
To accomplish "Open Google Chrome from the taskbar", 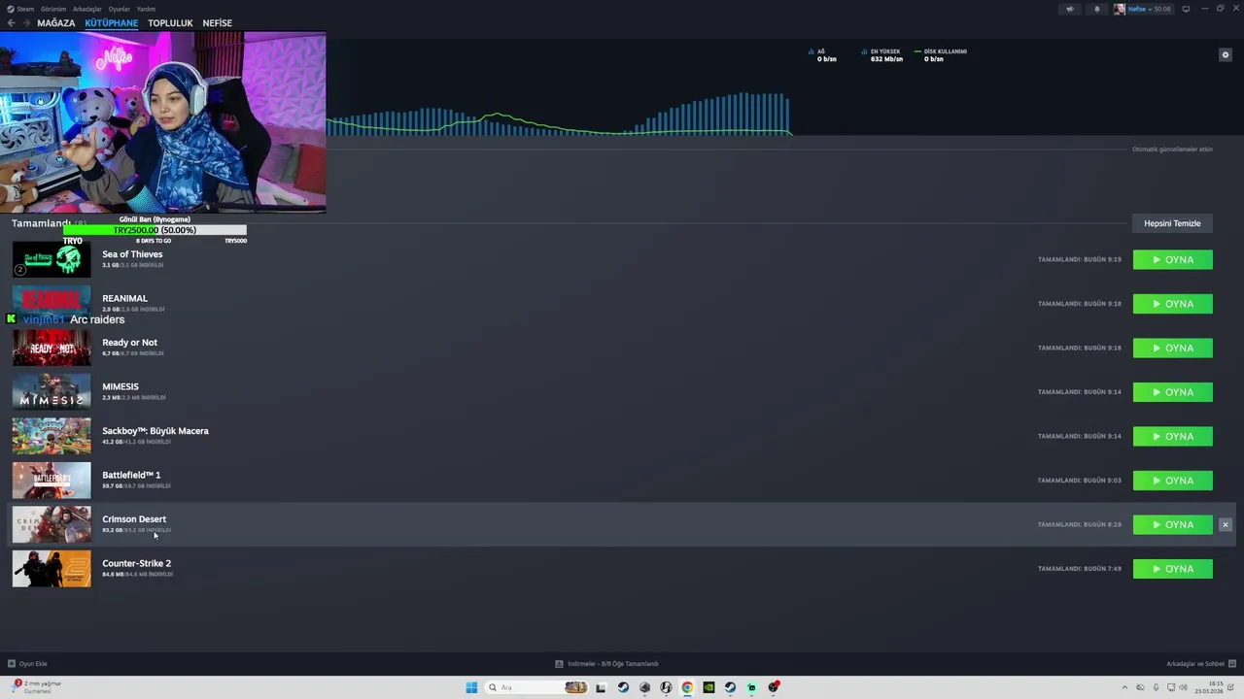I will tap(687, 687).
